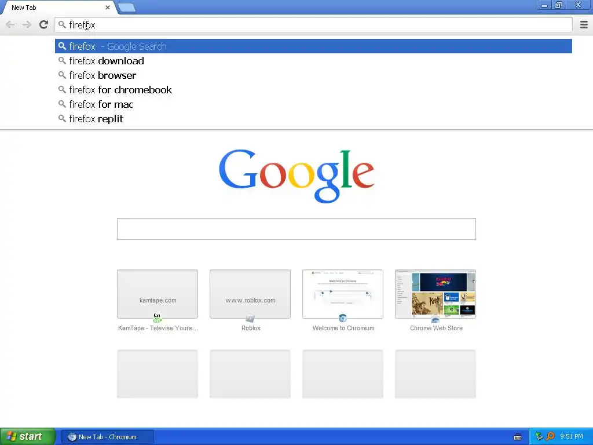
Task: Focus the Google search box on the page
Action: 296,228
